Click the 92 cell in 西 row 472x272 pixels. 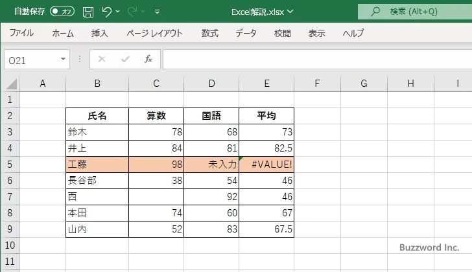coord(211,197)
